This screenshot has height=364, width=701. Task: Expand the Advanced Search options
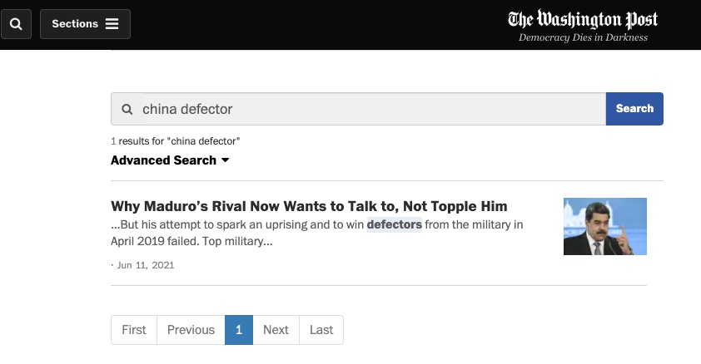[x=170, y=160]
